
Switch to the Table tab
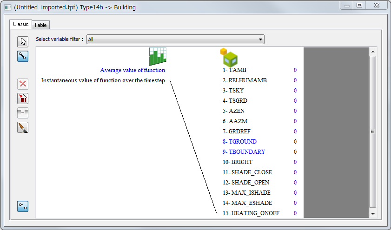point(40,25)
